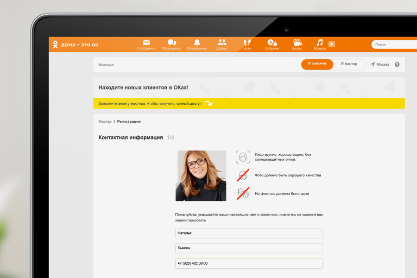Click the Москва city link
The image size is (417, 278).
coord(383,64)
